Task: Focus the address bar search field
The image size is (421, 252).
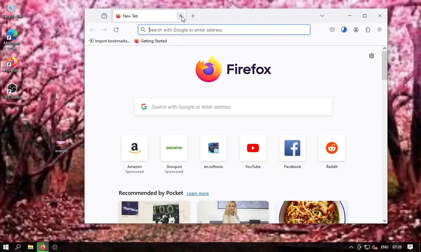Action: coord(224,30)
